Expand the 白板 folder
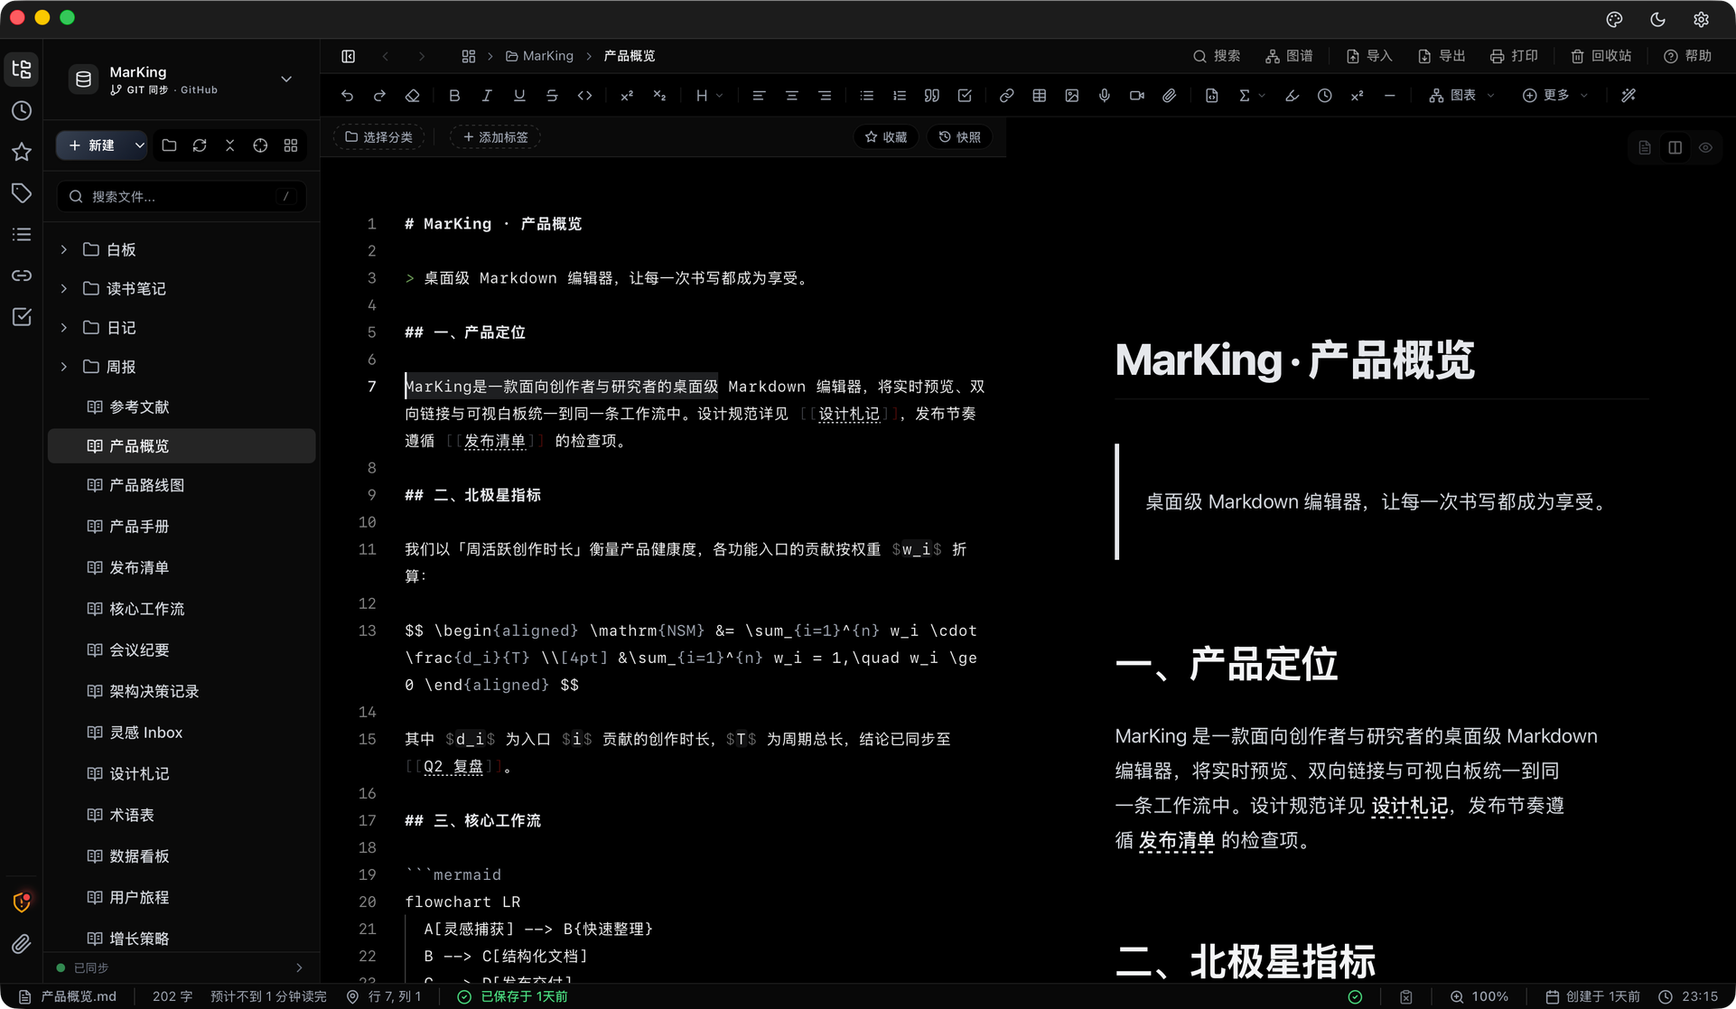 (64, 249)
